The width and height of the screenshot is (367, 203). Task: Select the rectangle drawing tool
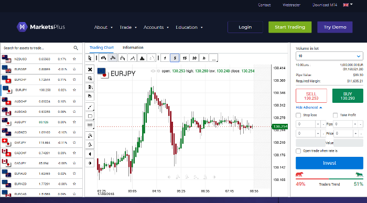coord(90,116)
